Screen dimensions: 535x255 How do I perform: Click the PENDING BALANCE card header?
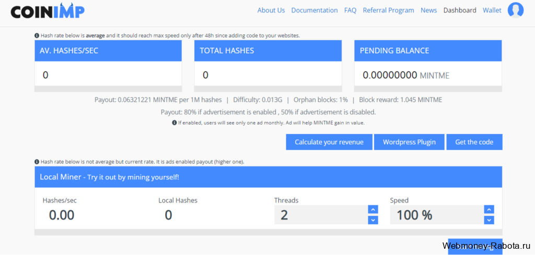coord(428,51)
